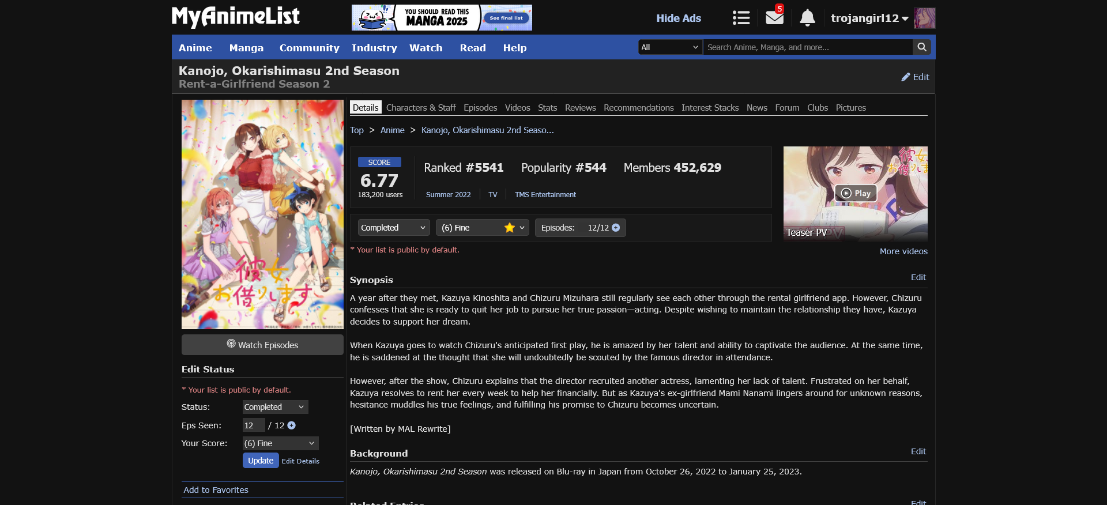Switch to Reviews tab
This screenshot has width=1107, height=505.
click(580, 108)
